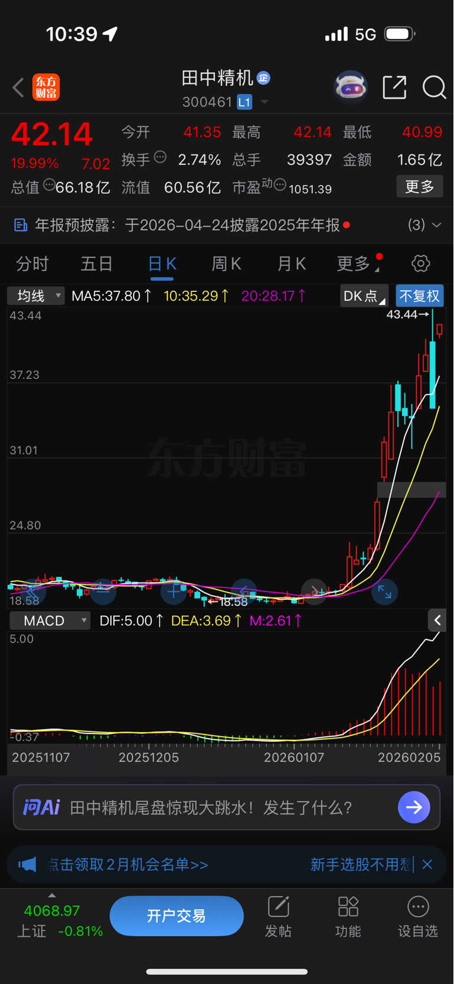Switch to the 周K tab
The width and height of the screenshot is (454, 984).
click(226, 264)
